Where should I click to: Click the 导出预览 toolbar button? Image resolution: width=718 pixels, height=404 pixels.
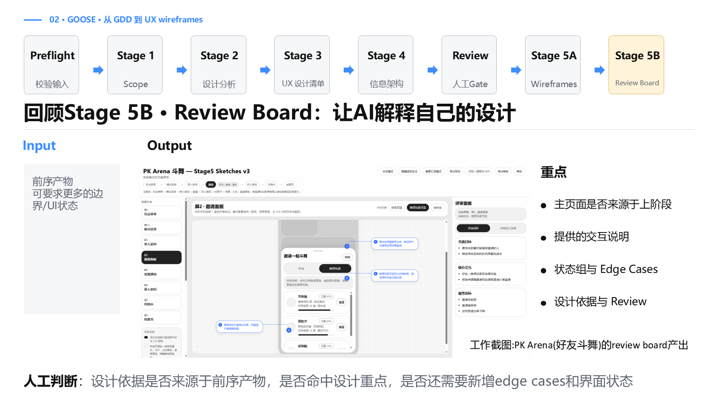pyautogui.click(x=455, y=171)
